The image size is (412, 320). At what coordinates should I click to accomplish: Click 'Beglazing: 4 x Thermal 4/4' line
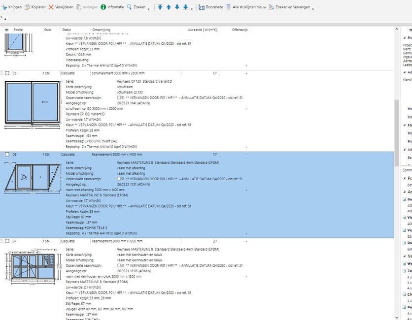pyautogui.click(x=101, y=233)
